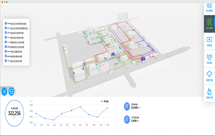The height and width of the screenshot is (136, 215).
Task: Toggle the 用电量 chart legend series
Action: (x=105, y=101)
